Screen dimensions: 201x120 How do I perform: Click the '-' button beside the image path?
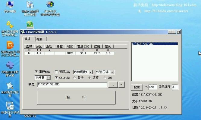pyautogui.click(x=121, y=85)
